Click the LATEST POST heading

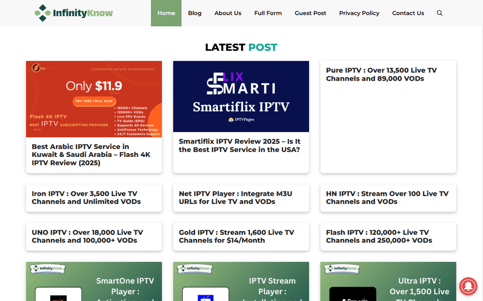point(241,47)
